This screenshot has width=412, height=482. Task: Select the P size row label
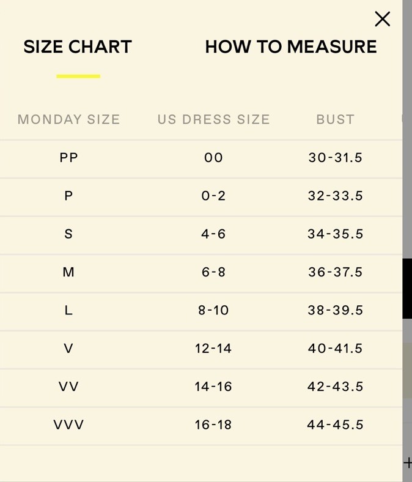68,196
